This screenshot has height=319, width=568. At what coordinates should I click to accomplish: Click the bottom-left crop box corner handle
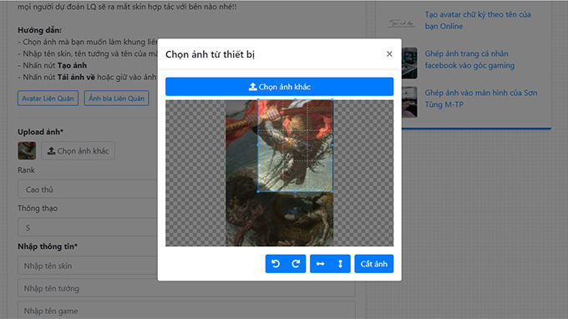pyautogui.click(x=258, y=191)
